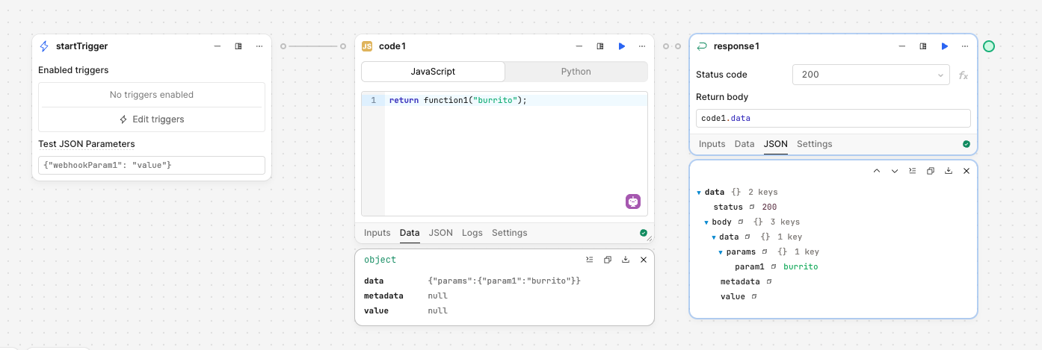Viewport: 1042px width, 350px height.
Task: Collapse the body node in JSON tree
Action: (706, 222)
